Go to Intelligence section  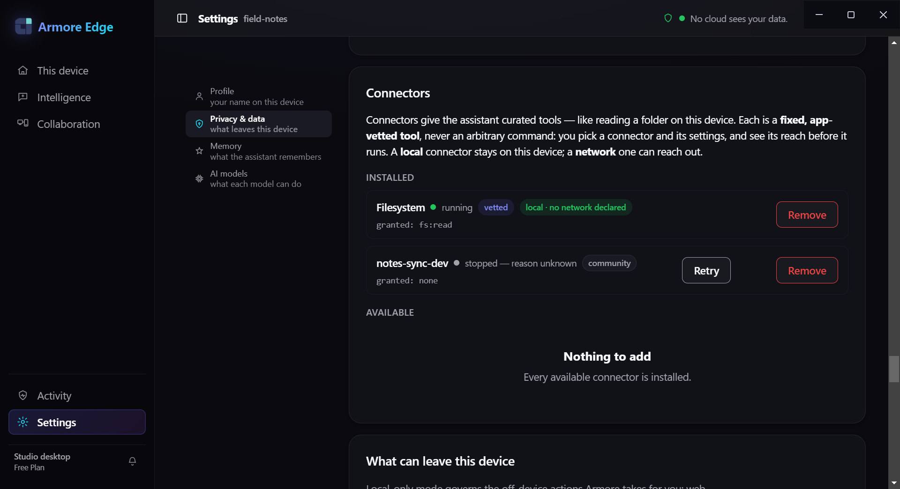tap(77, 97)
